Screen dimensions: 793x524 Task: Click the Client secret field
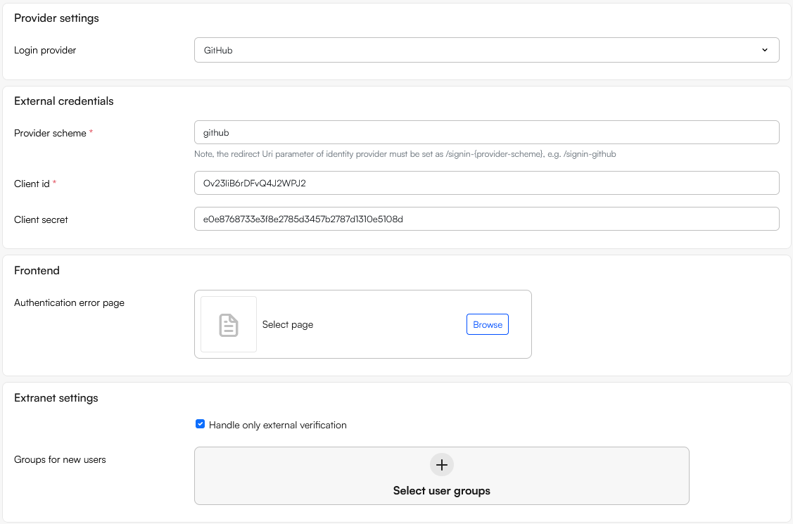pyautogui.click(x=487, y=219)
